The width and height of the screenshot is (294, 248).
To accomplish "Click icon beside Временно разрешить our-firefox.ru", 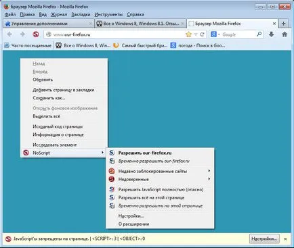I will coord(112,161).
